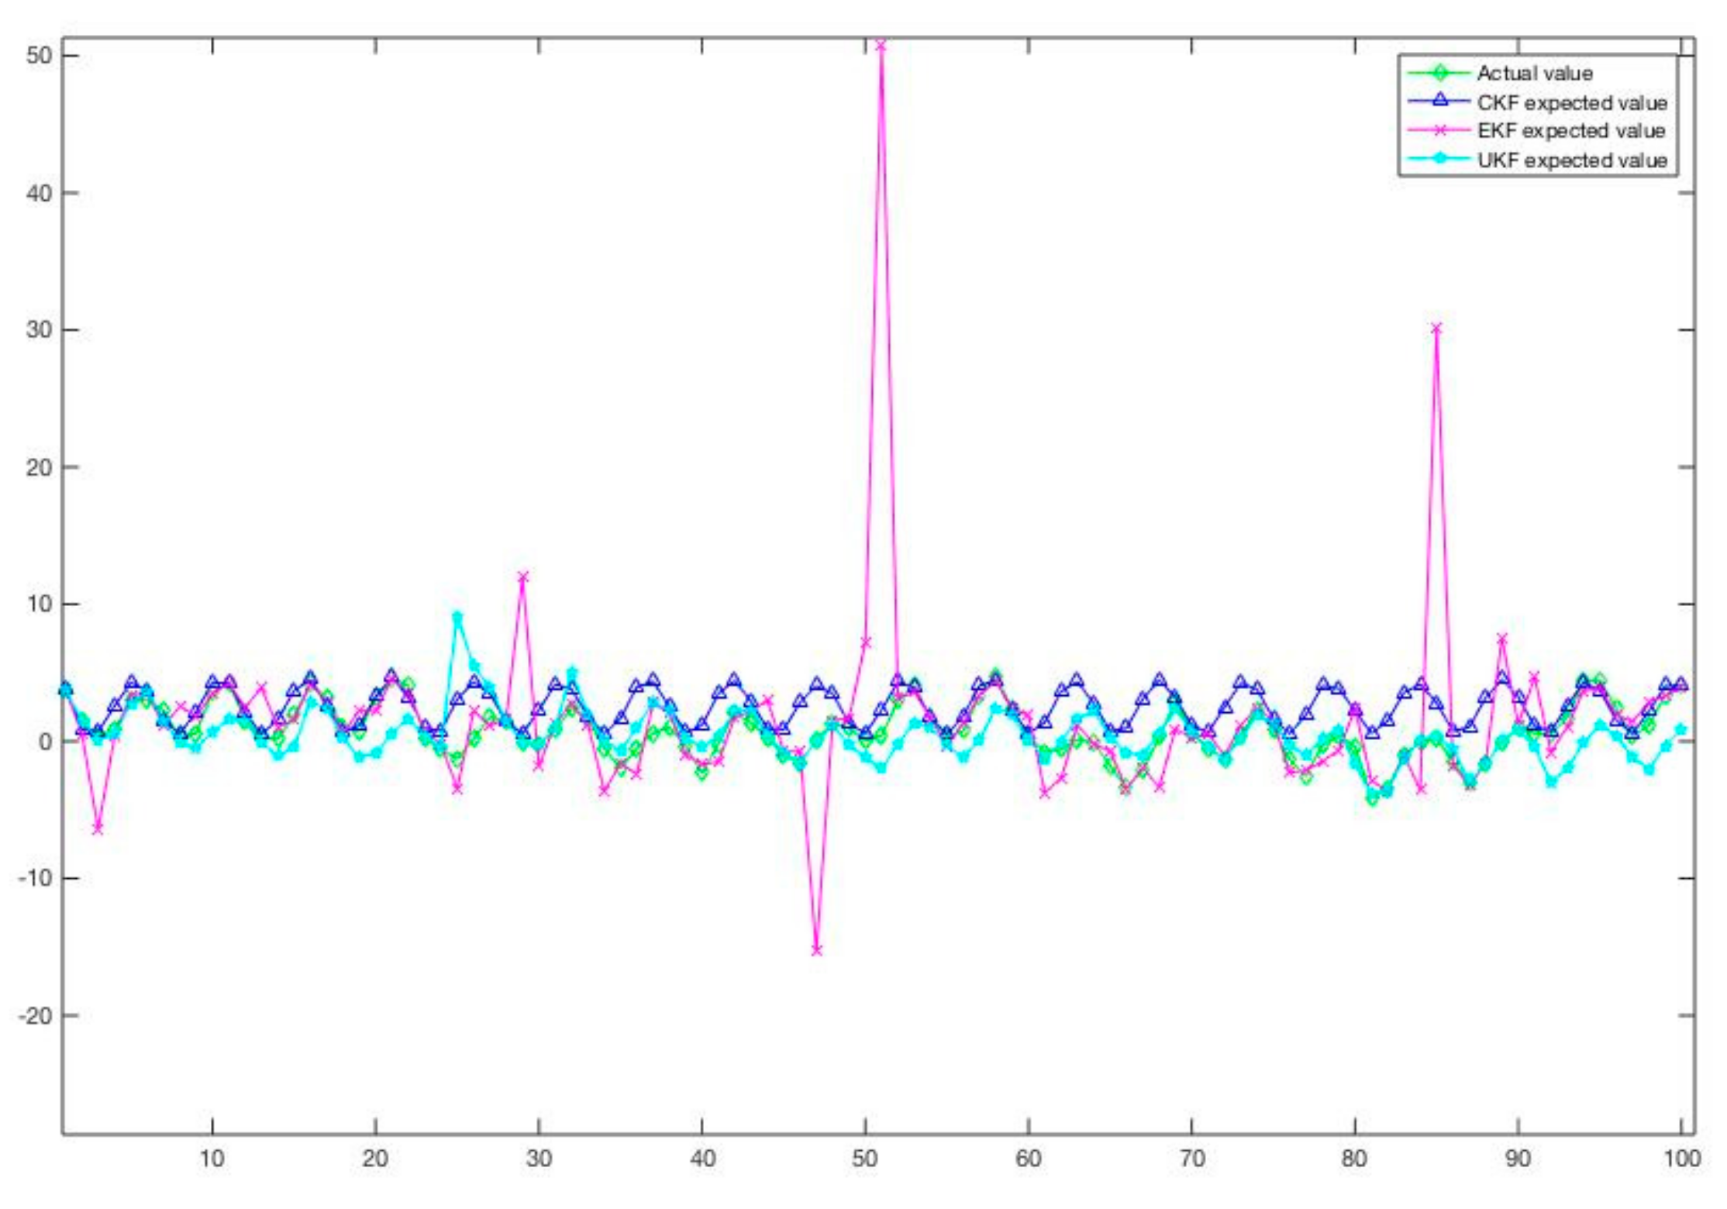Click the EKF peak above 50
1727x1209 pixels.
point(881,45)
